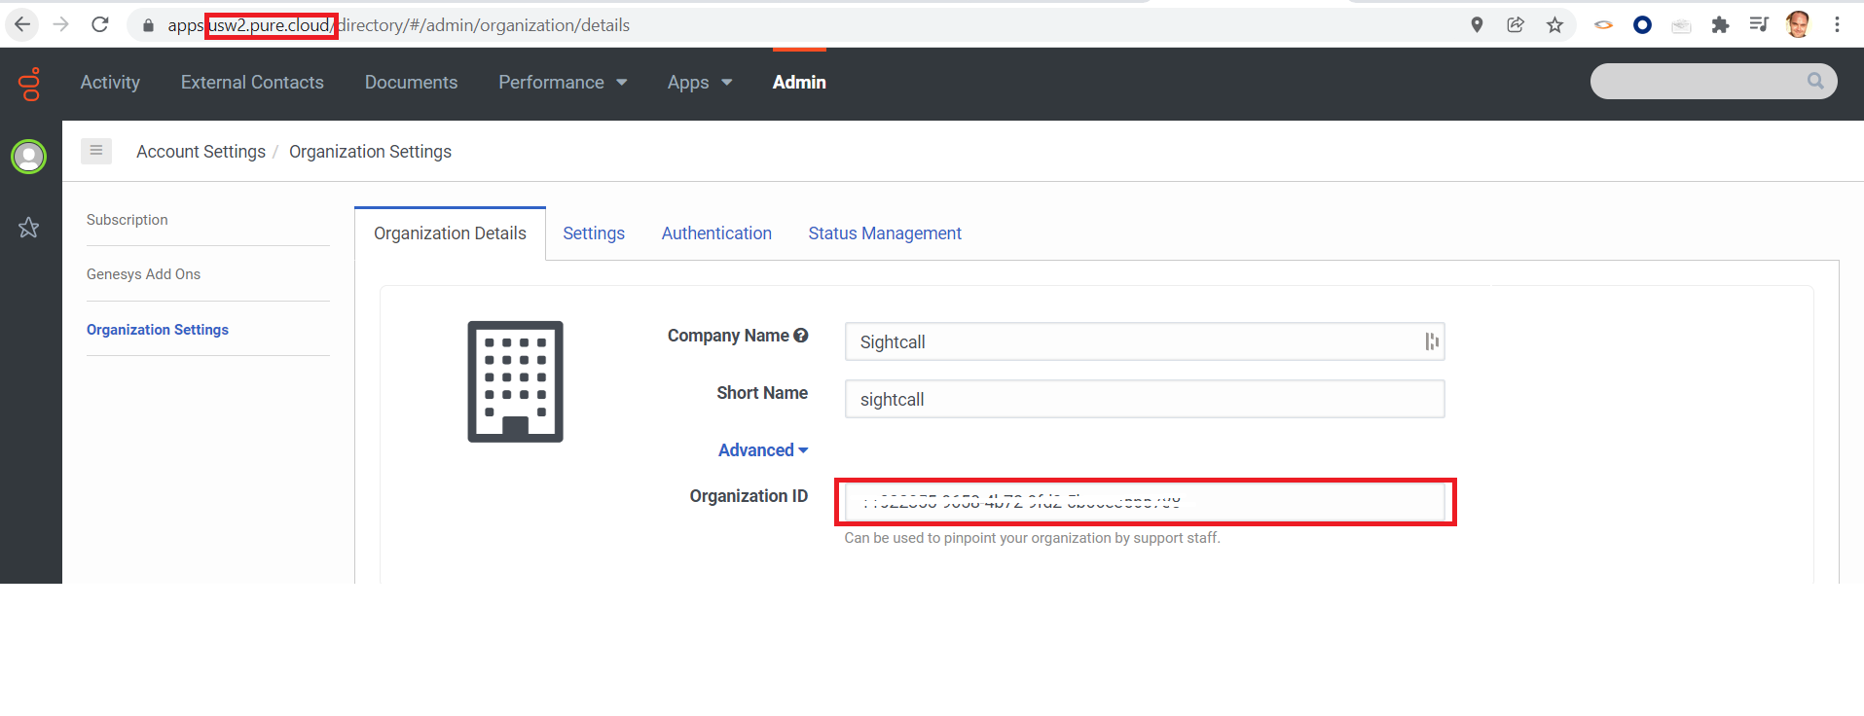
Task: Open the blue circle extension icon
Action: (x=1642, y=24)
